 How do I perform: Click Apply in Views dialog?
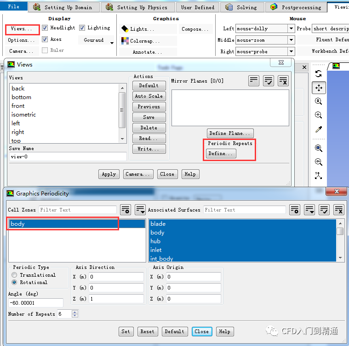tap(109, 174)
